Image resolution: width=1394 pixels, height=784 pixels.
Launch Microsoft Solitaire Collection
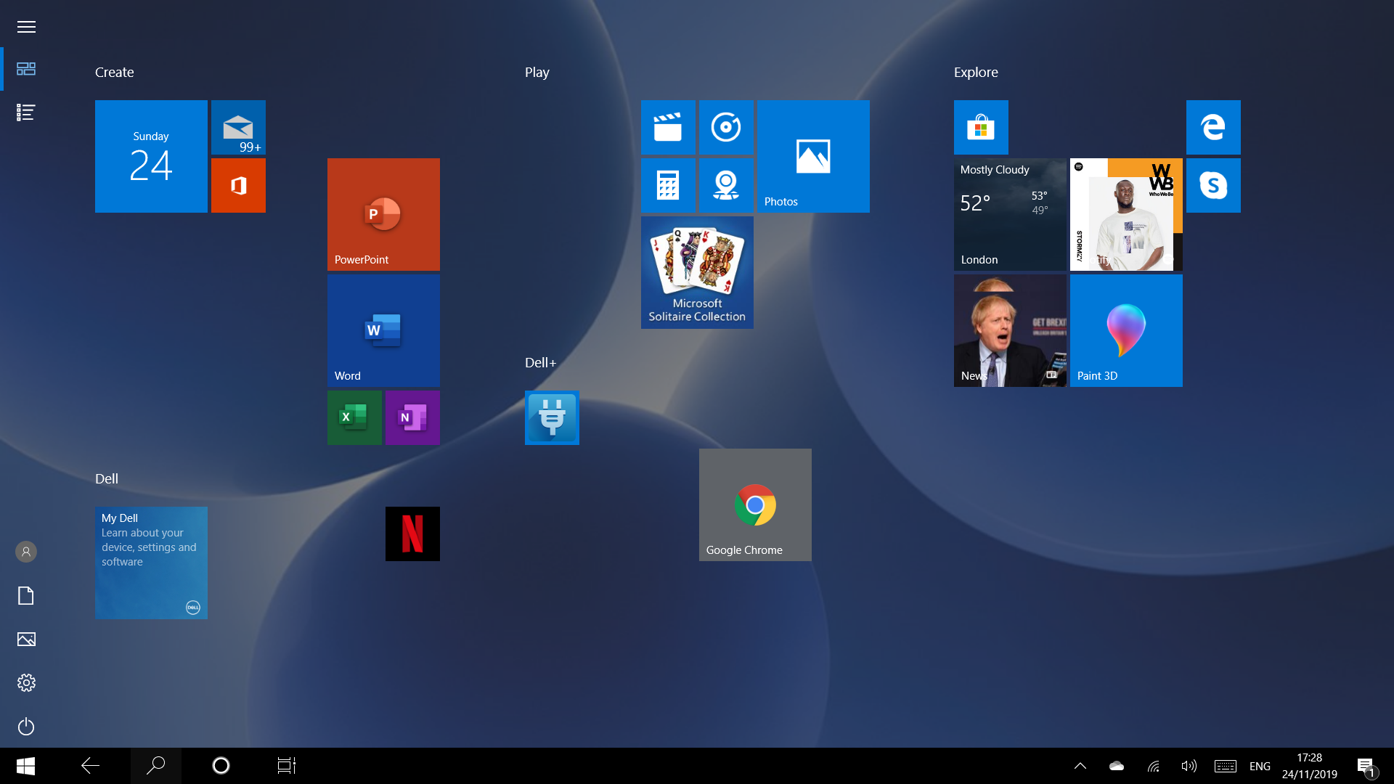tap(697, 272)
